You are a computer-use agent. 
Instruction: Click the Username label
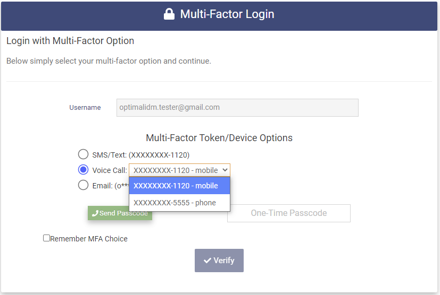(85, 107)
